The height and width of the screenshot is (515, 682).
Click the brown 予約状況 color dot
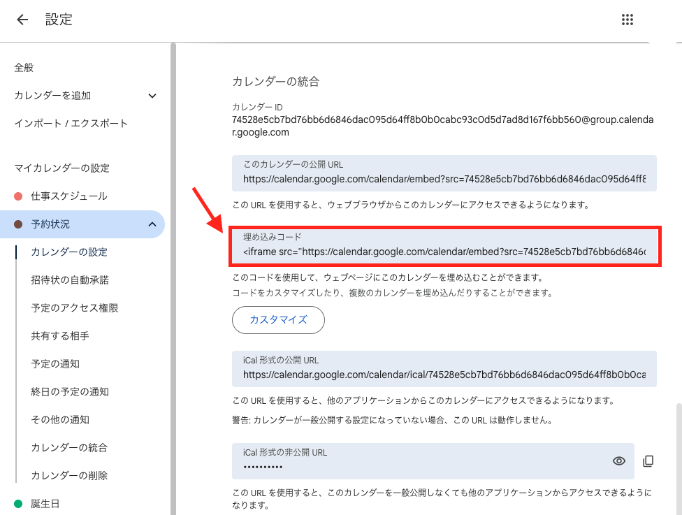click(18, 224)
